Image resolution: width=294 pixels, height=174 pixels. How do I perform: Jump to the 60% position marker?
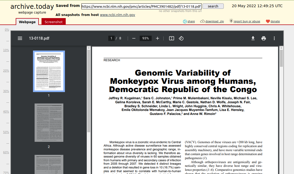[6, 152]
